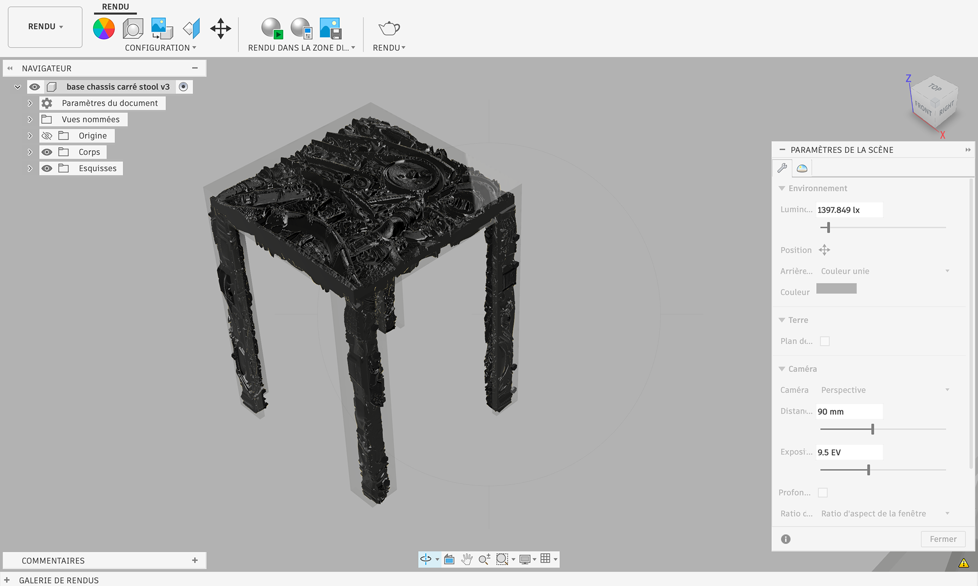Open the Ratio d'aspect de la fenêtre dropdown

pyautogui.click(x=885, y=514)
